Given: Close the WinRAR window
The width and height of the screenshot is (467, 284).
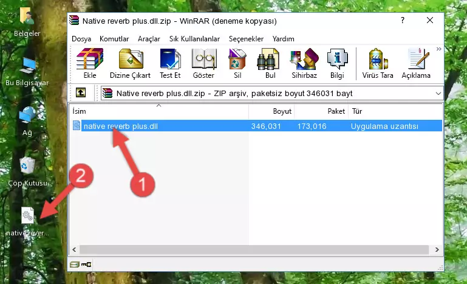Looking at the screenshot, I should pyautogui.click(x=430, y=20).
